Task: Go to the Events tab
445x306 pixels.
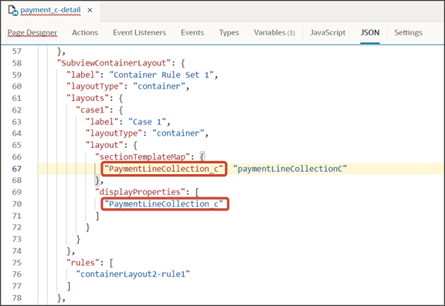Action: tap(192, 32)
